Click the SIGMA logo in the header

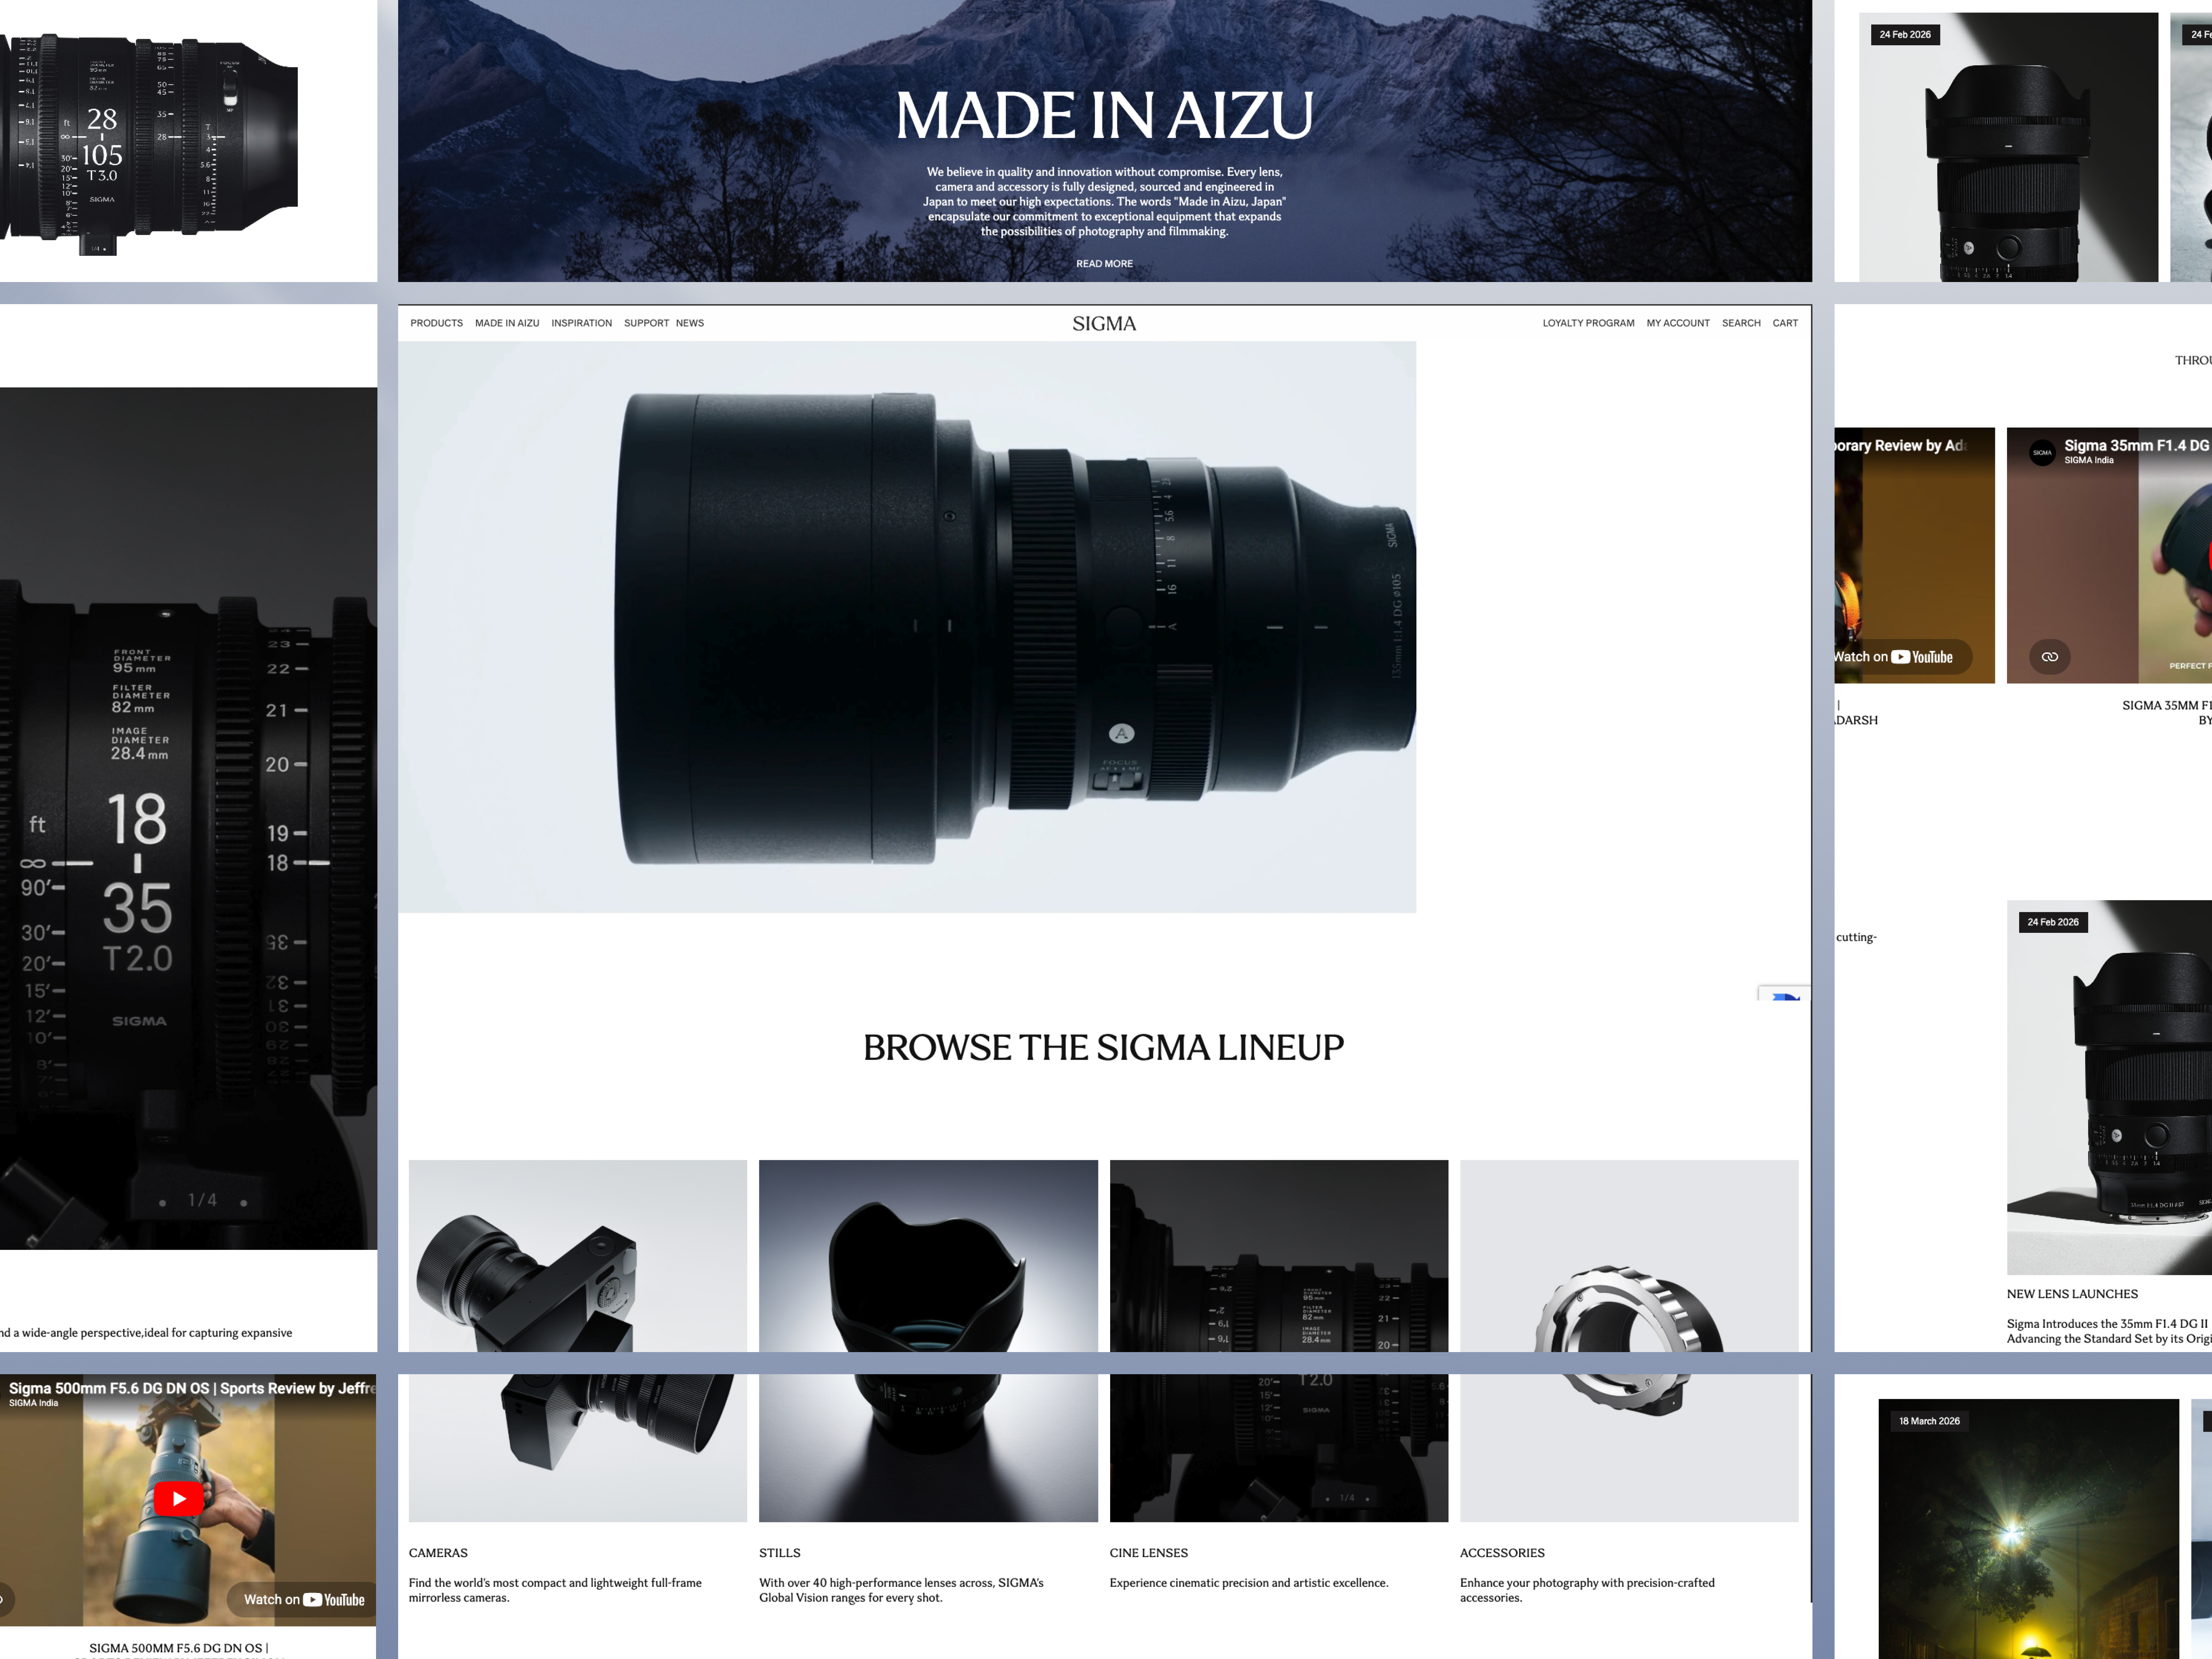click(x=1104, y=323)
